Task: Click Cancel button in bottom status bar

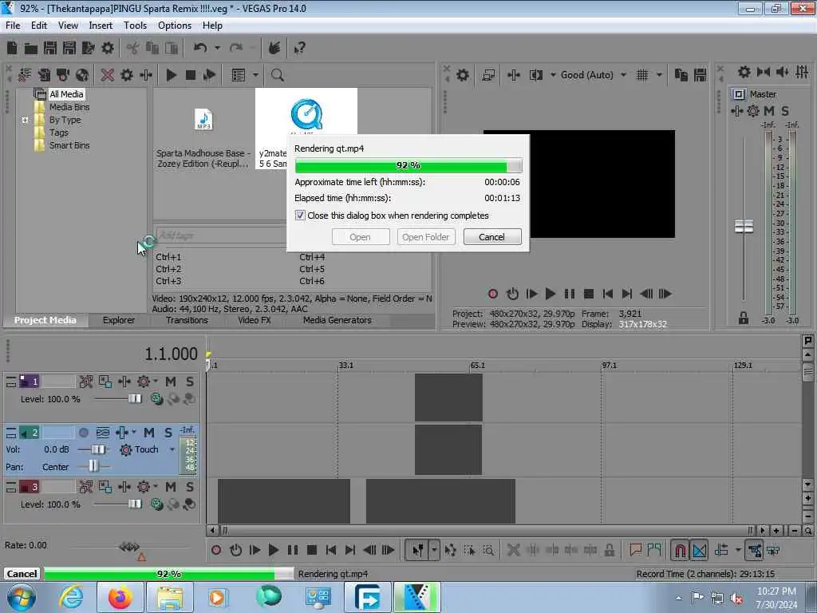Action: click(x=22, y=574)
